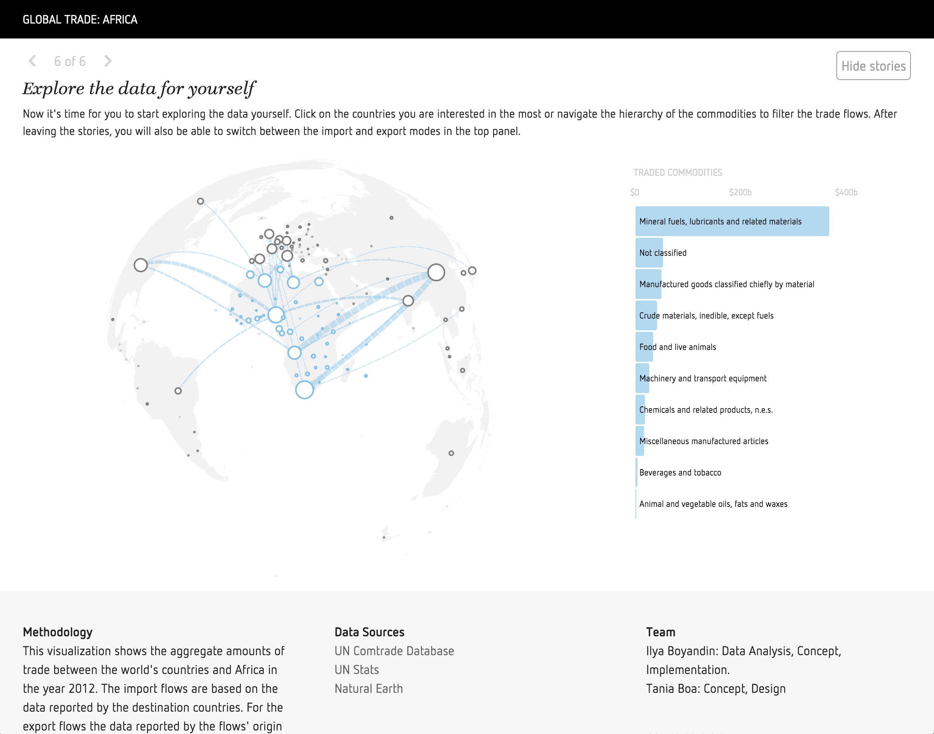Expand the Food and live animals category
The image size is (934, 734).
(677, 347)
